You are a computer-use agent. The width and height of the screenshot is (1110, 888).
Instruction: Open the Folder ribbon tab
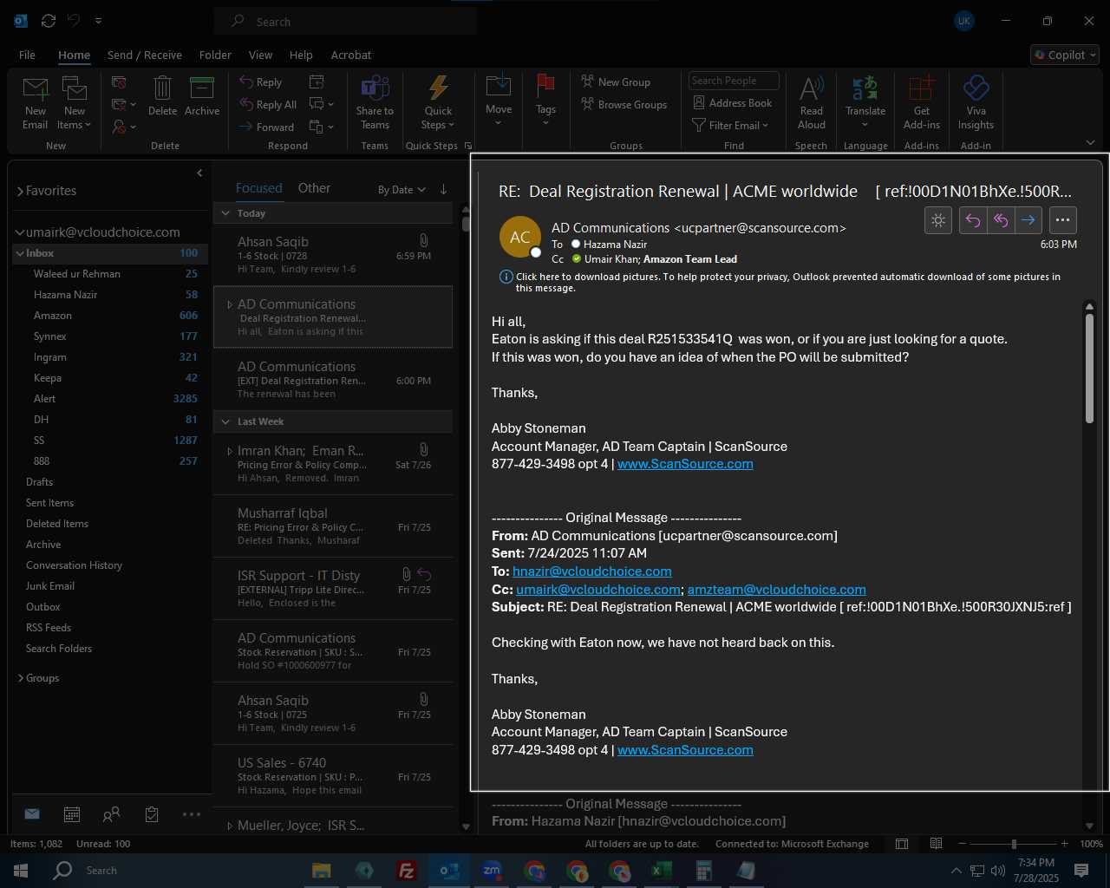(215, 55)
